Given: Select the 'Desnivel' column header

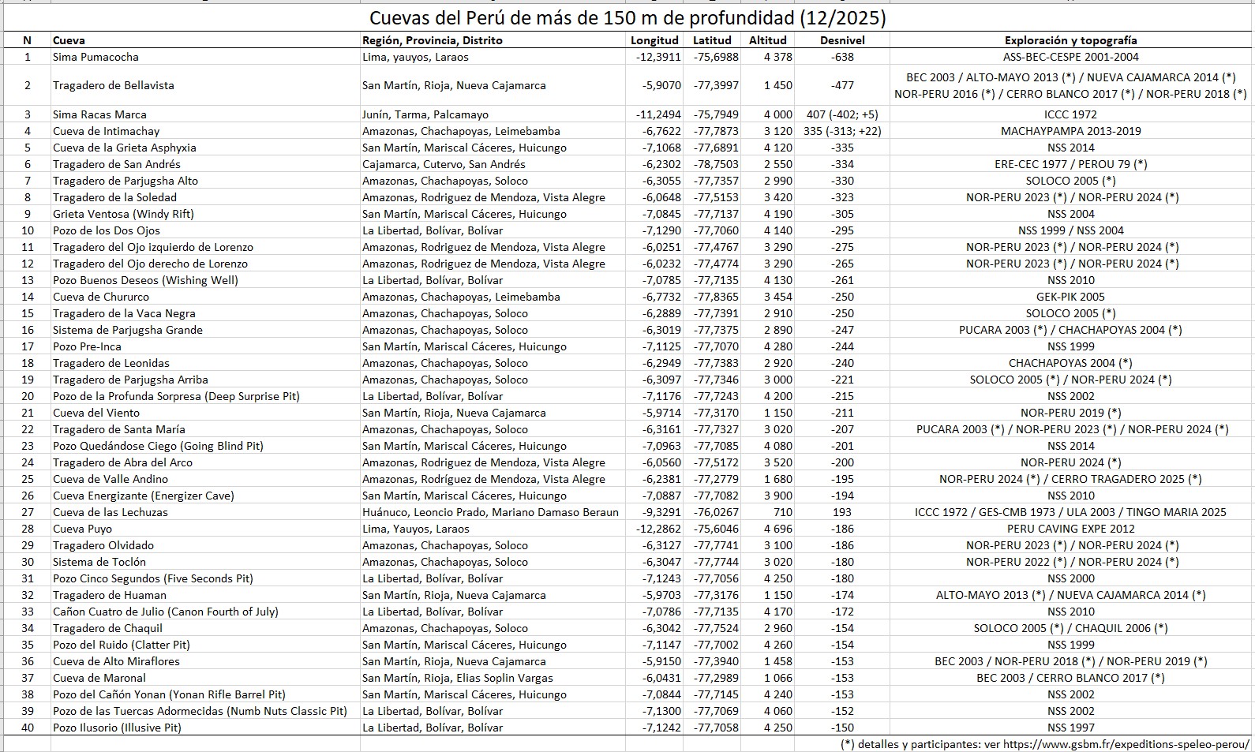Looking at the screenshot, I should click(x=841, y=40).
